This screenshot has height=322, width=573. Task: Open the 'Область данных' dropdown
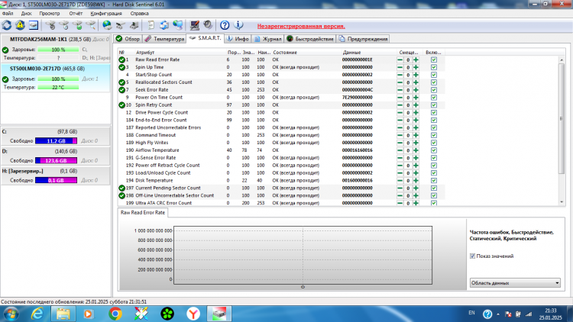coord(515,283)
